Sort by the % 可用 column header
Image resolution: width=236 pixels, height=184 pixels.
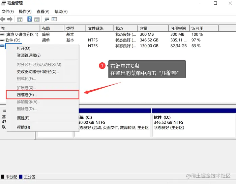pyautogui.click(x=204, y=28)
